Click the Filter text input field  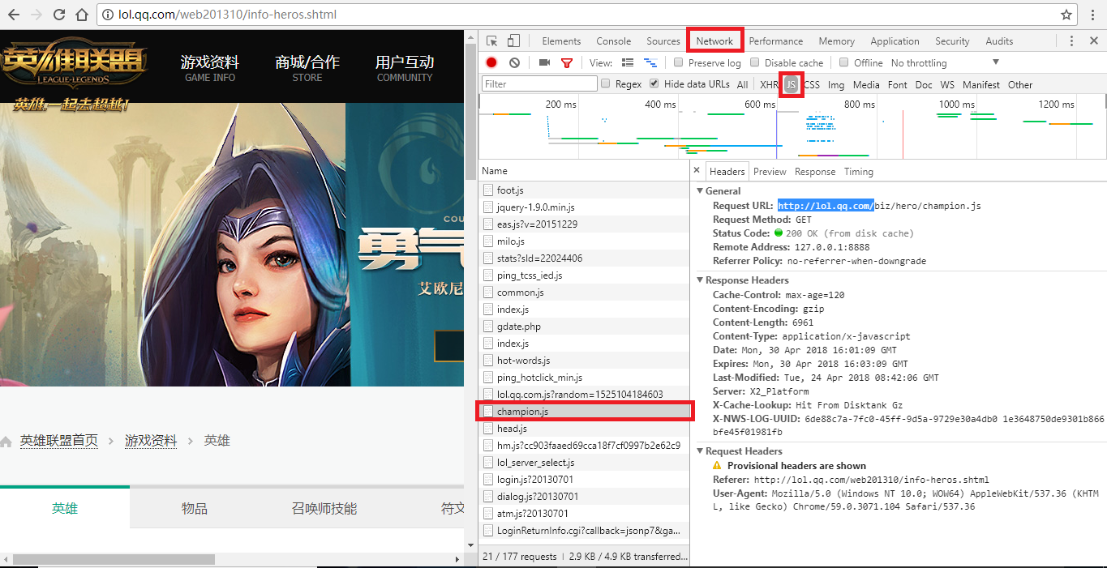(x=539, y=84)
